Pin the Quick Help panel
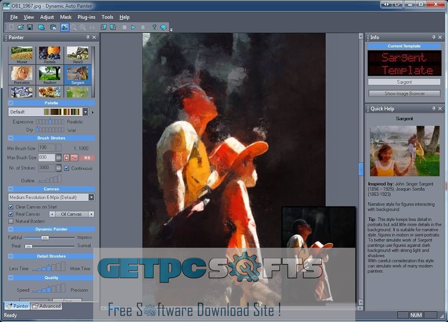Image resolution: width=448 pixels, height=322 pixels. click(x=434, y=108)
